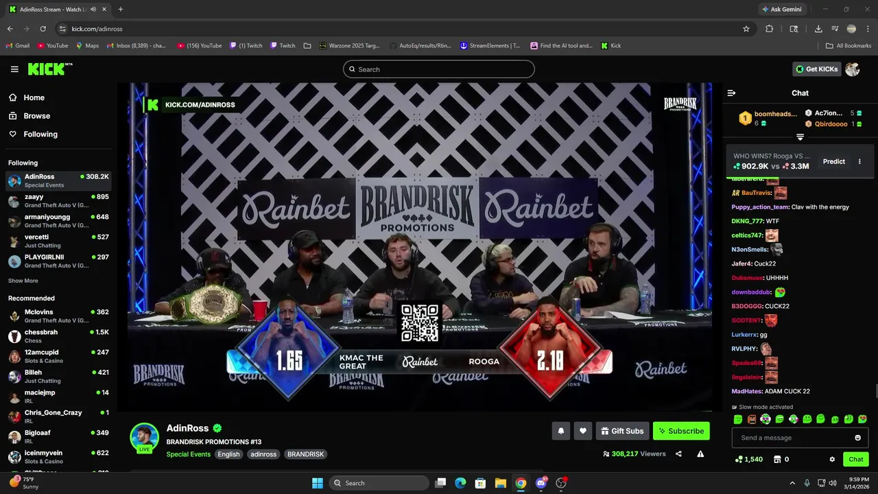Open the Kick hamburger sidebar menu
878x494 pixels.
point(14,69)
